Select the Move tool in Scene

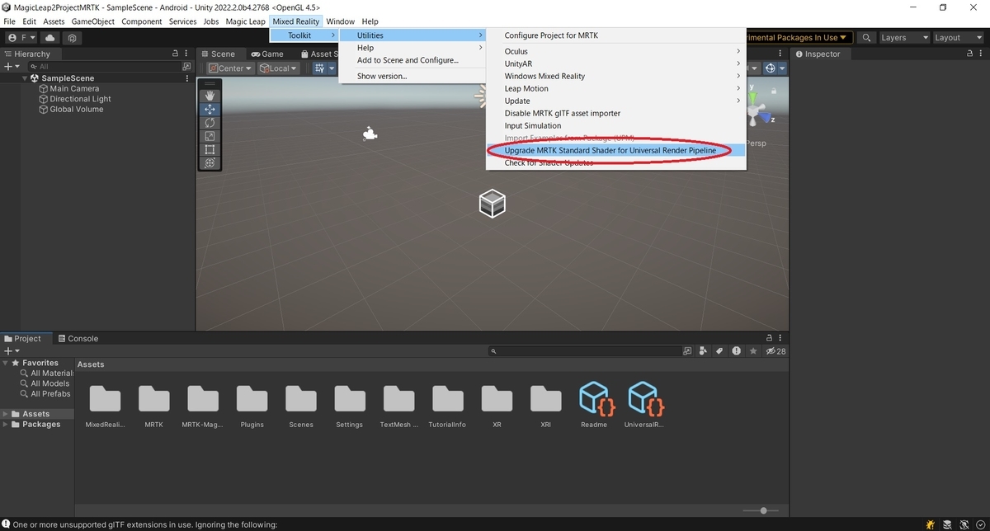tap(210, 109)
